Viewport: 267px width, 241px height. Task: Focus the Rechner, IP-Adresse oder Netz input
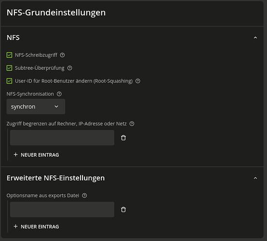tap(62, 138)
